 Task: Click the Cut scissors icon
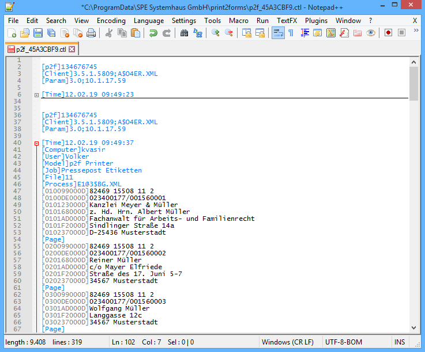pos(108,33)
